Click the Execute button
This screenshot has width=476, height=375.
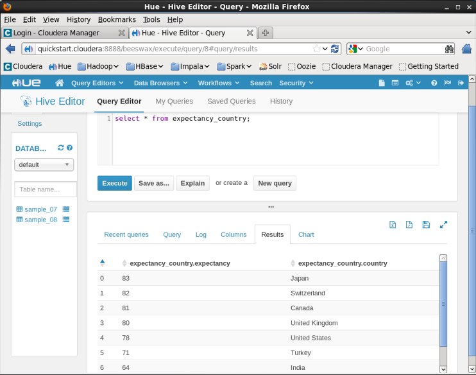(x=115, y=183)
